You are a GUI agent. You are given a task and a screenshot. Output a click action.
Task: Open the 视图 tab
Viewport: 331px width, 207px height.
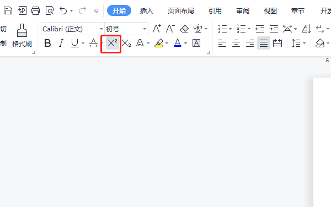pos(270,10)
